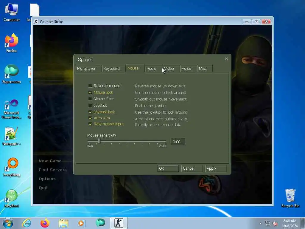Click the sensitivity slider track near 20.00
Screen dimensions: 305x229
(165, 141)
